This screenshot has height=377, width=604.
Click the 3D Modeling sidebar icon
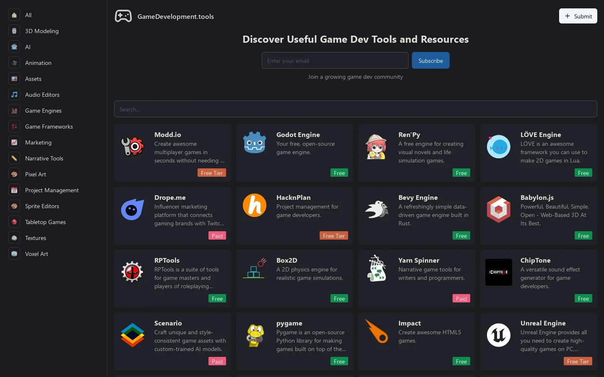click(14, 31)
